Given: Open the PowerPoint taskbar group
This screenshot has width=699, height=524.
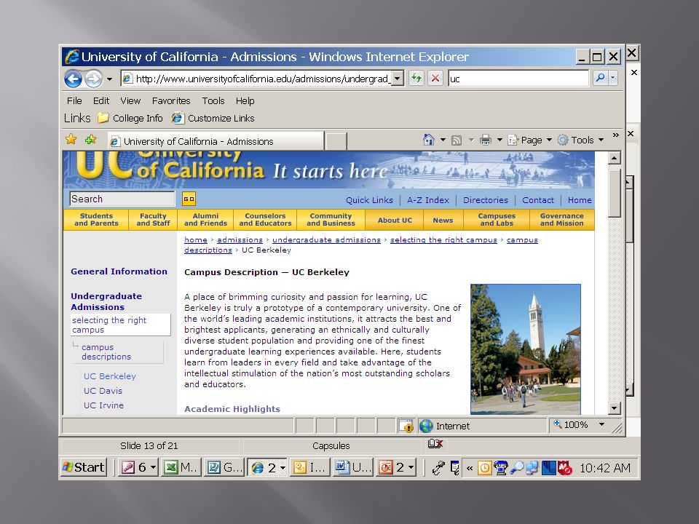Looking at the screenshot, I should click(x=396, y=467).
